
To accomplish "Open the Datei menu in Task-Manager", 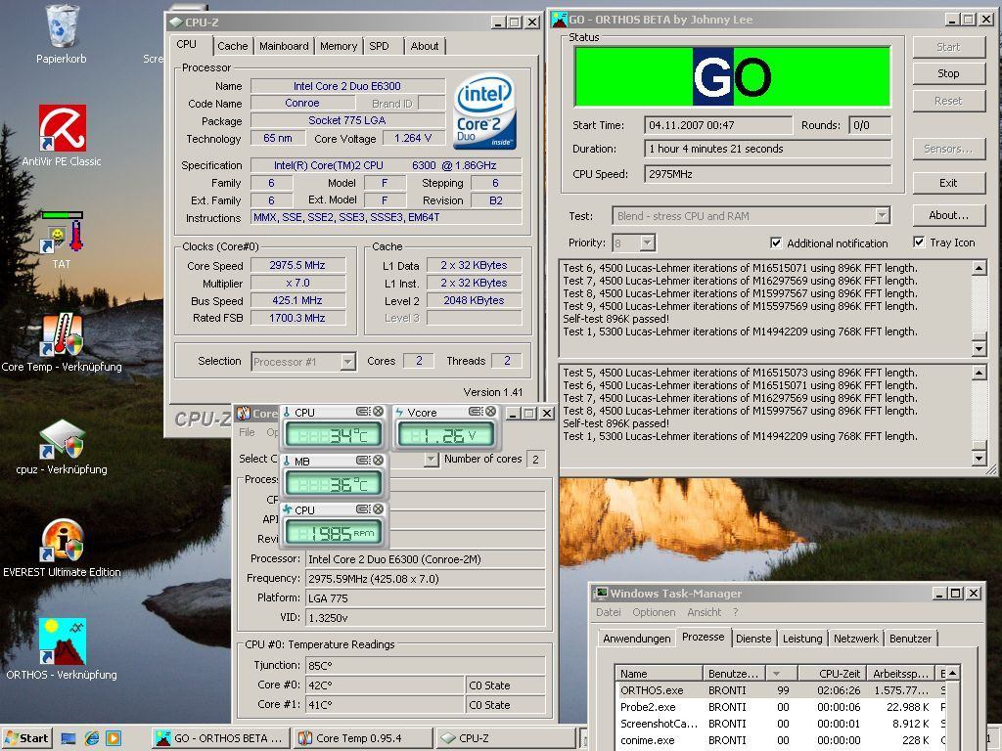I will pos(609,612).
